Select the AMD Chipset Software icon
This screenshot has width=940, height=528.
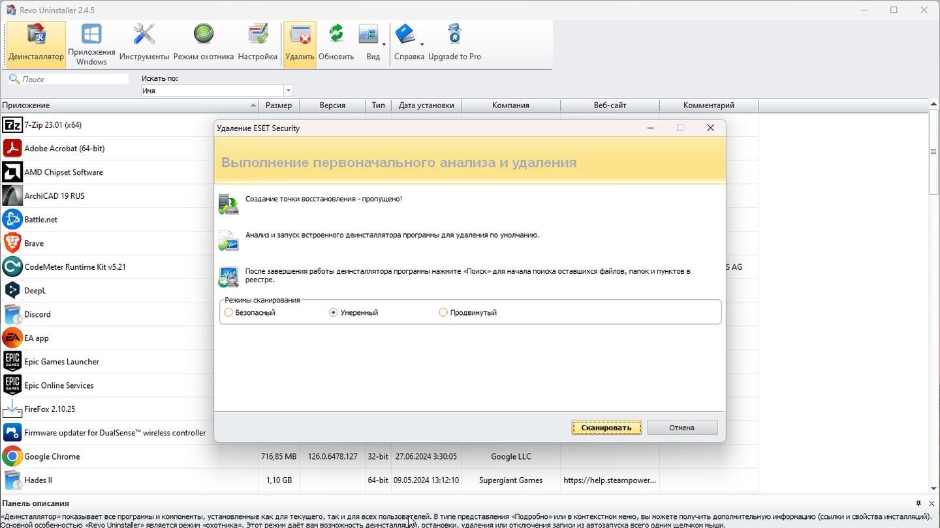12,172
